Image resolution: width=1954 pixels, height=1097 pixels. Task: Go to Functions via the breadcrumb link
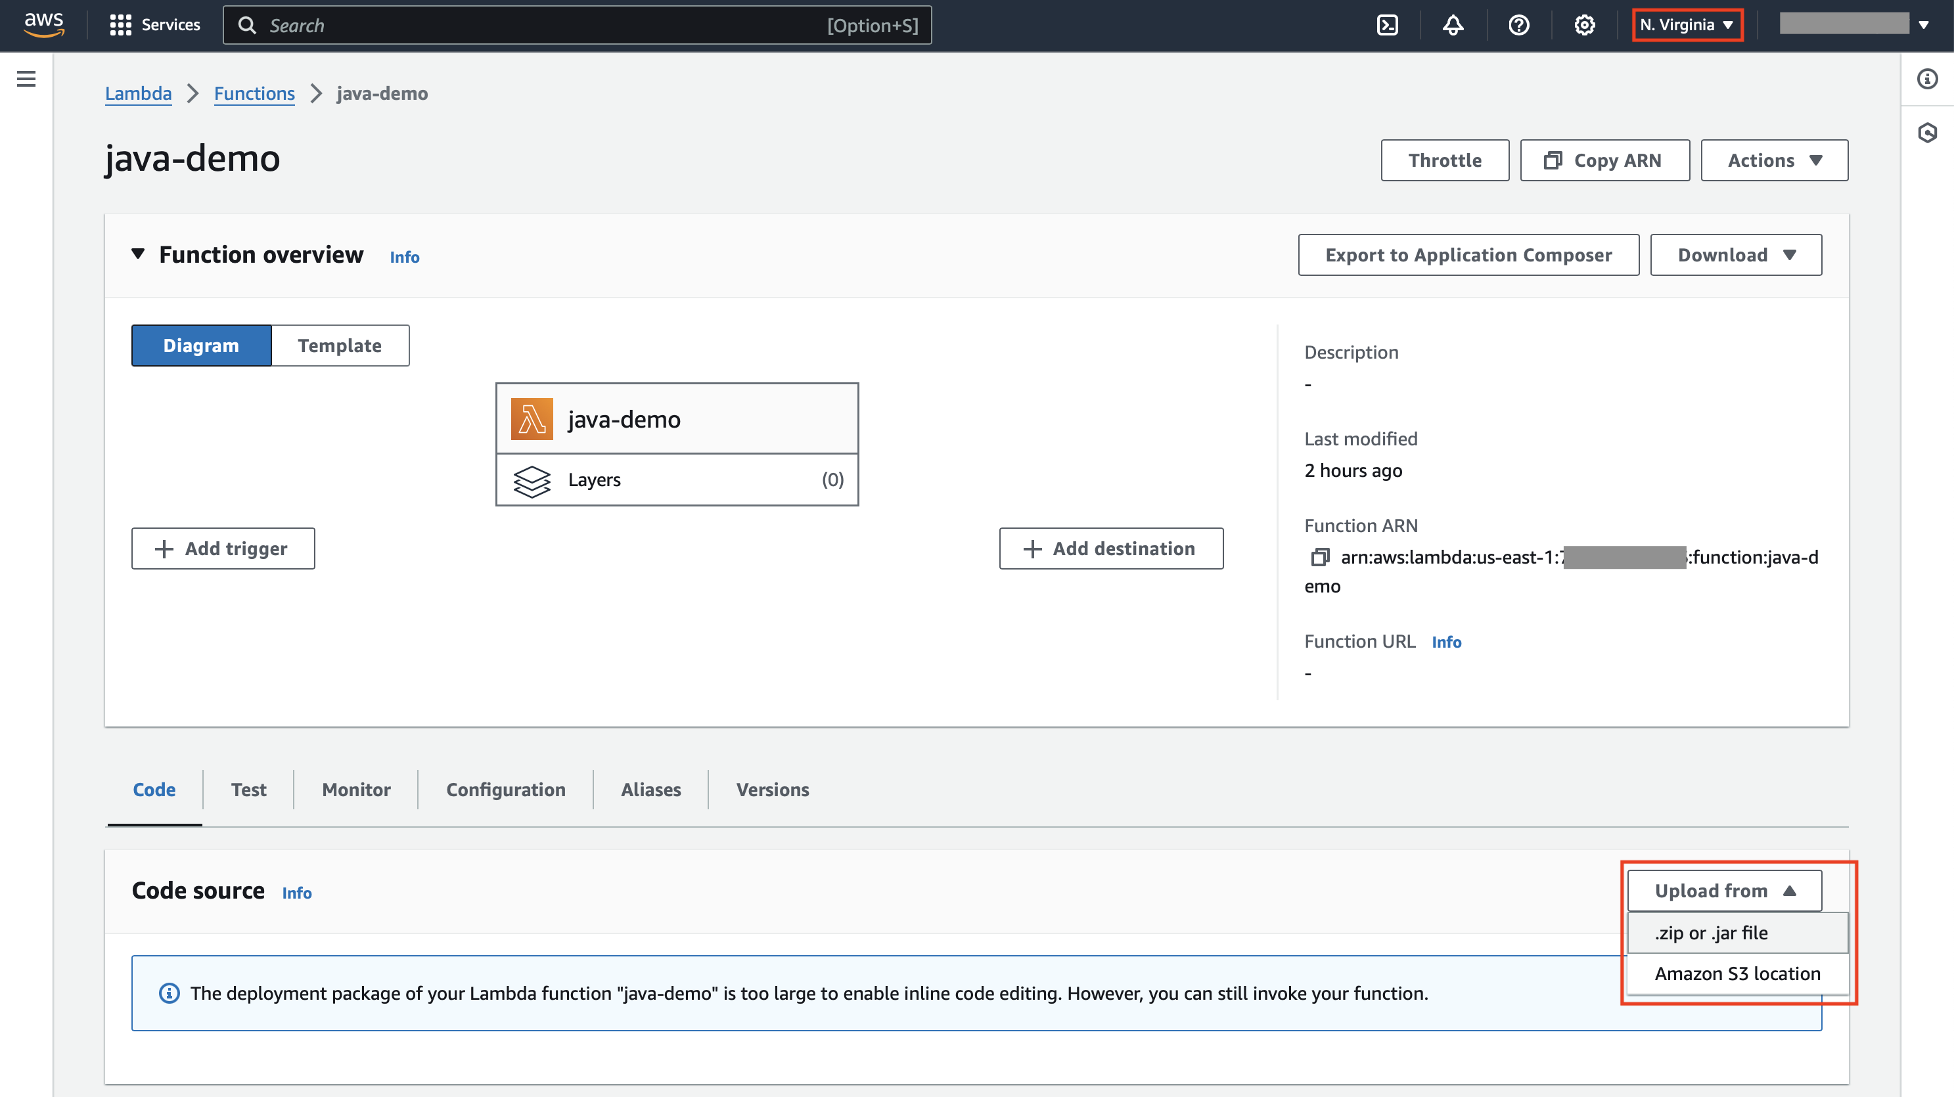[254, 93]
